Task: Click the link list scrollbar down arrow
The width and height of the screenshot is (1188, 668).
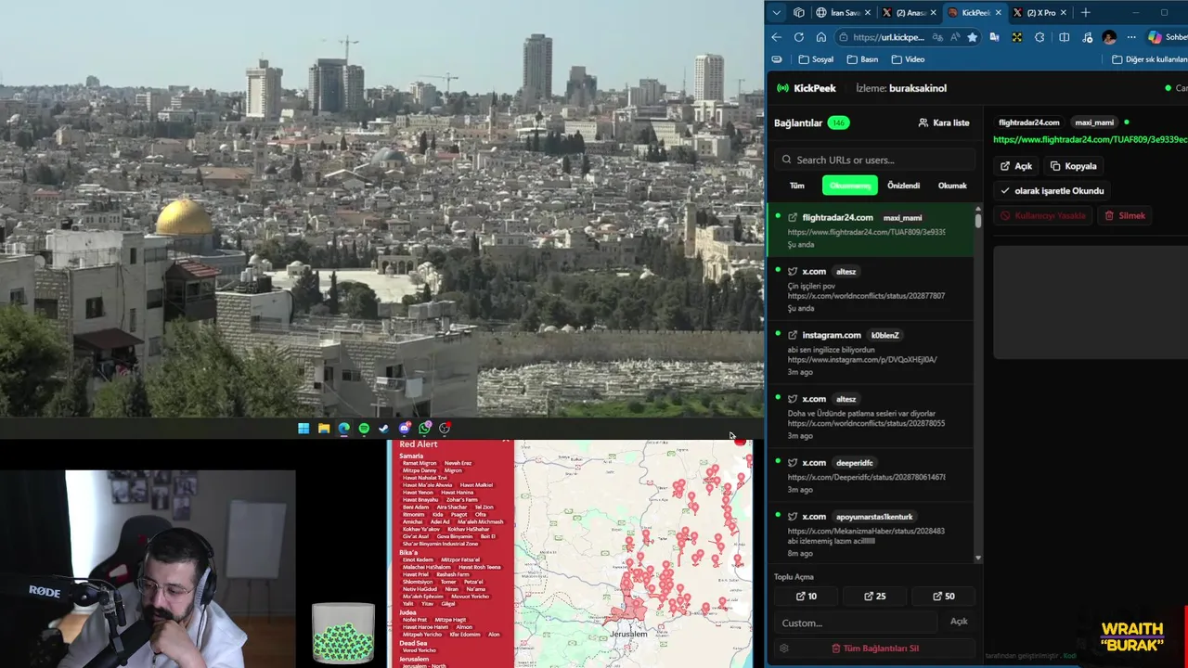Action: pos(978,558)
